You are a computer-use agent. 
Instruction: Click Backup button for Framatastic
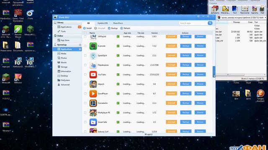[x=186, y=103]
